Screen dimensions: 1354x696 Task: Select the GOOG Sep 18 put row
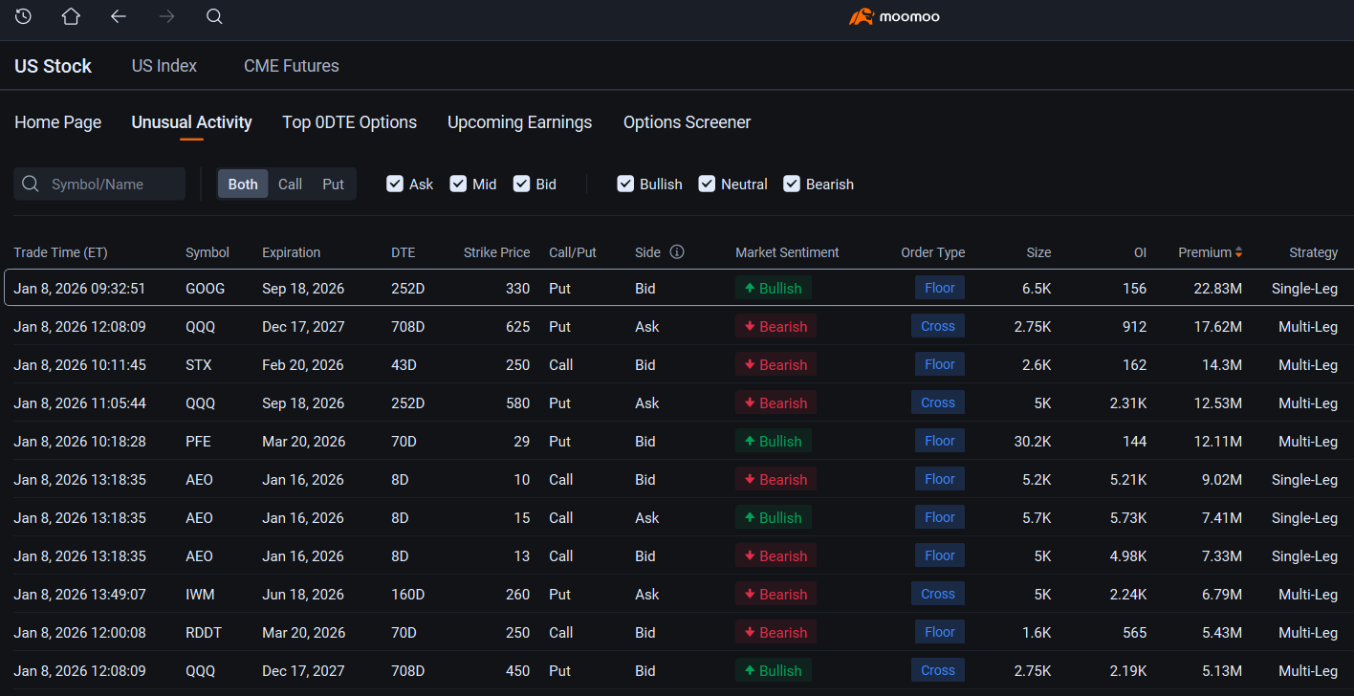coord(382,288)
